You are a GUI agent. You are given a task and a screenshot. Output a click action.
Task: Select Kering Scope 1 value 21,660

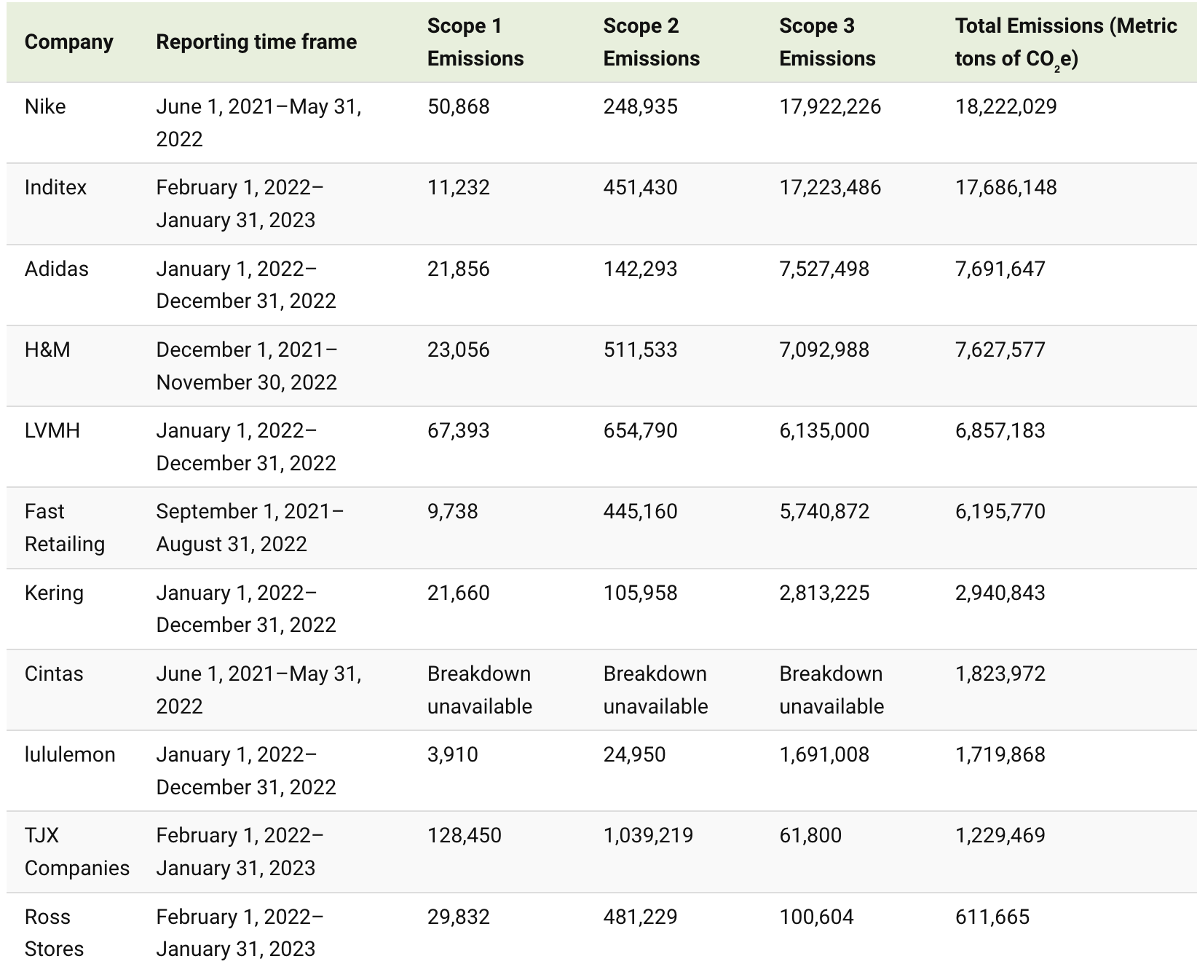click(x=459, y=593)
